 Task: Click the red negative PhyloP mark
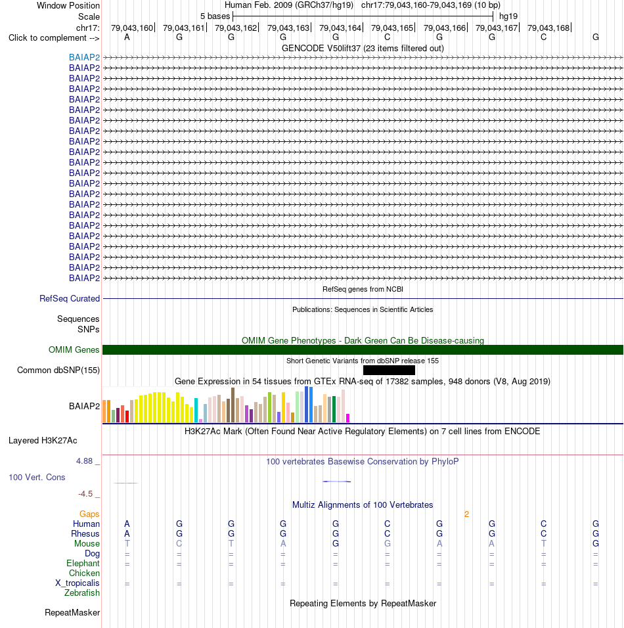click(126, 483)
